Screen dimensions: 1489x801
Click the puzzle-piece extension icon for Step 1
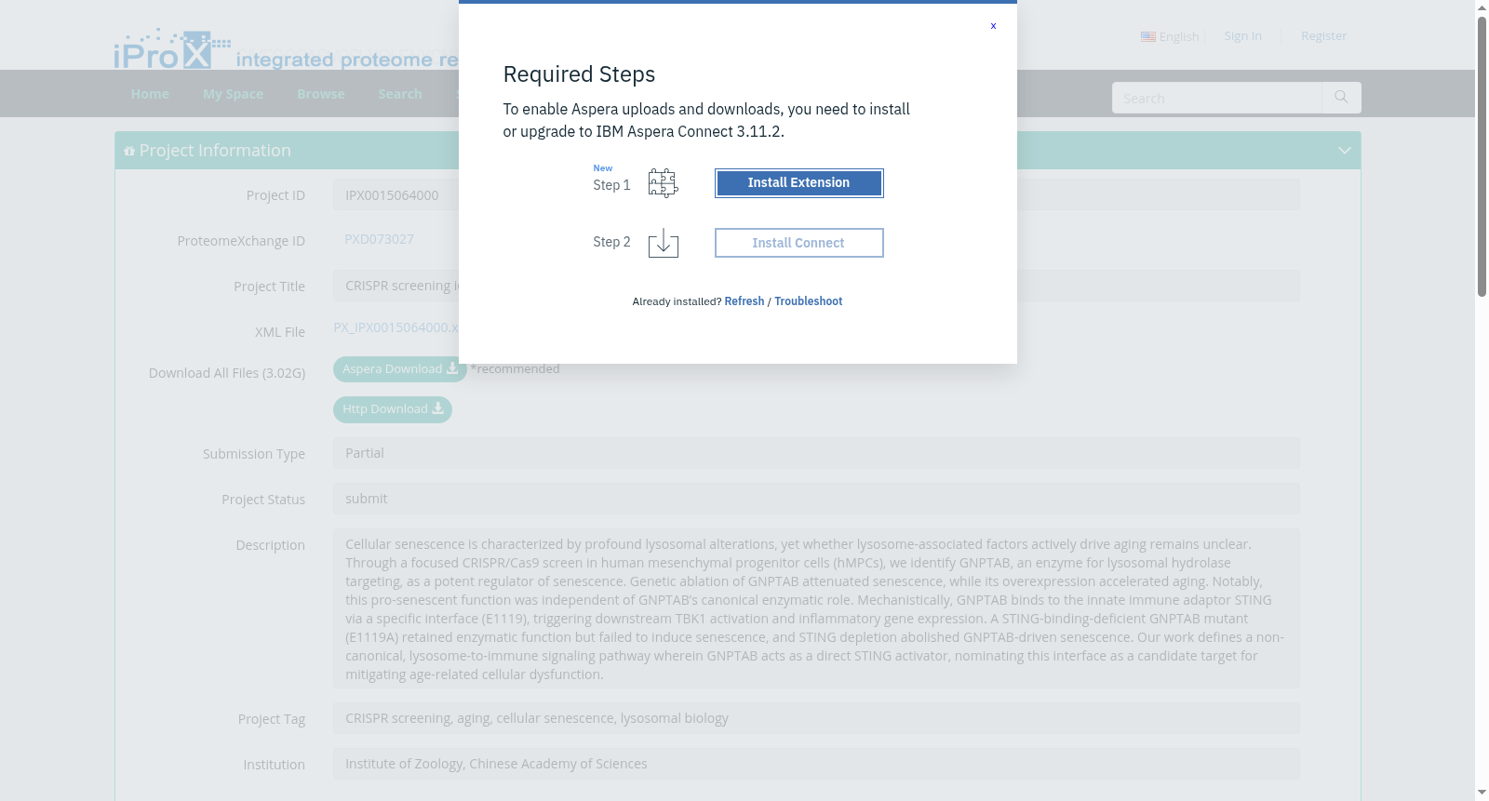coord(663,183)
